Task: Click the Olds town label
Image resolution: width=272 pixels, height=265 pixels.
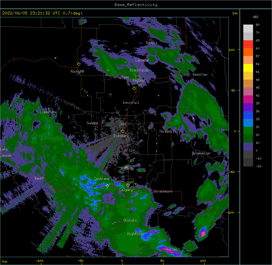Action: click(x=122, y=124)
